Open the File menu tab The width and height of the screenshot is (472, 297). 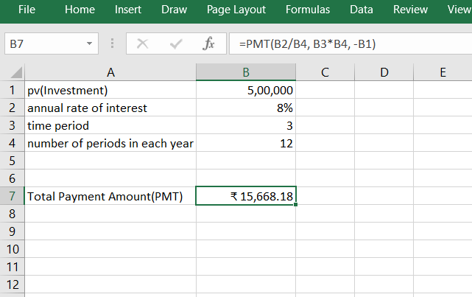pos(27,10)
